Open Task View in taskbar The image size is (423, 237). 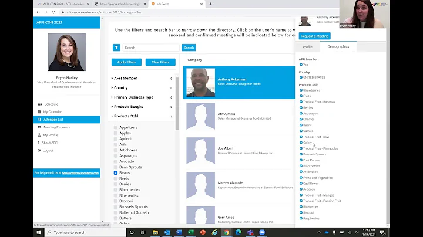tap(143, 232)
